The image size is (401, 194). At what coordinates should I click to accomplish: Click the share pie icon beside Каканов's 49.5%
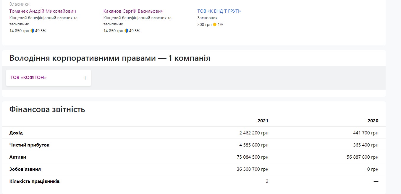pyautogui.click(x=127, y=31)
